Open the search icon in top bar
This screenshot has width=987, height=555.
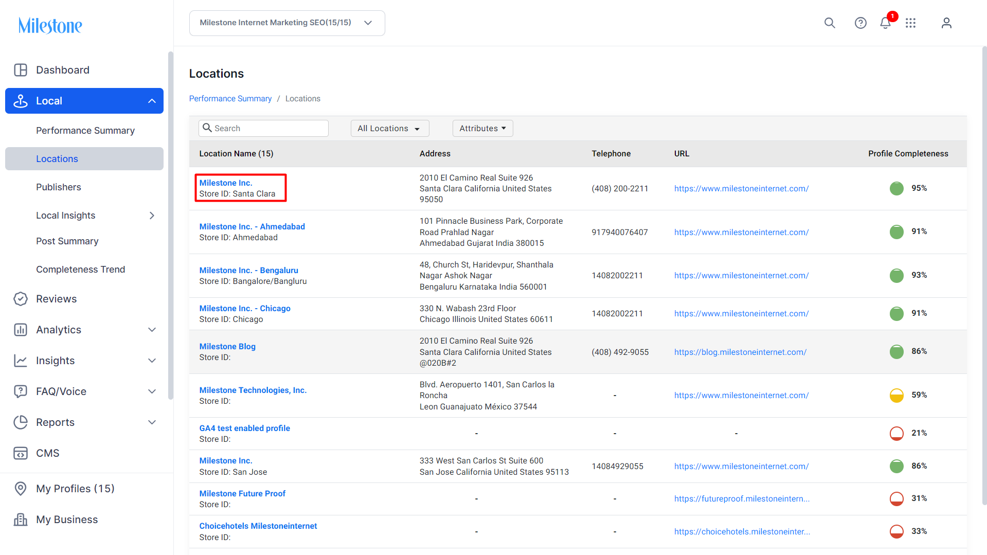(830, 23)
